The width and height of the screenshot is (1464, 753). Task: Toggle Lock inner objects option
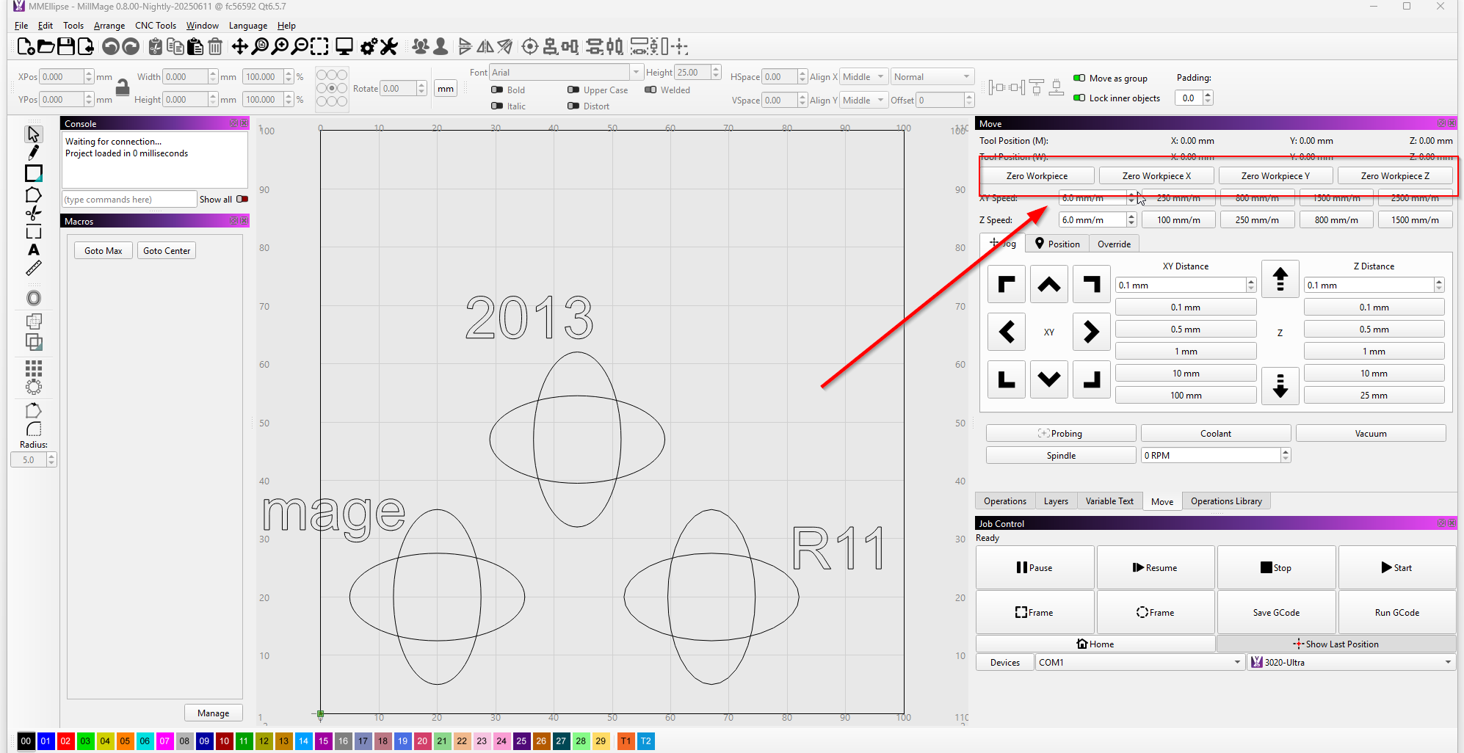1079,98
